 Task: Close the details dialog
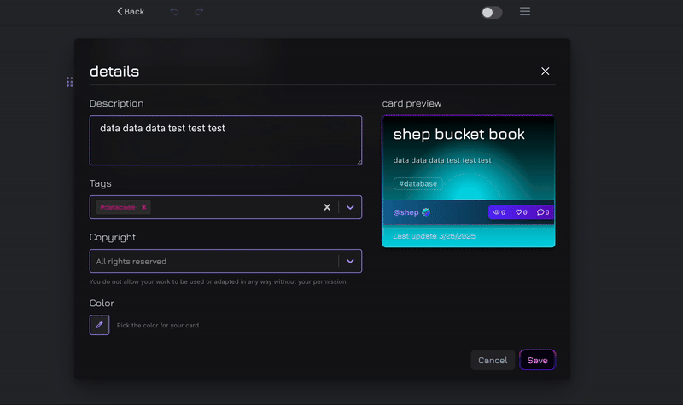[546, 72]
